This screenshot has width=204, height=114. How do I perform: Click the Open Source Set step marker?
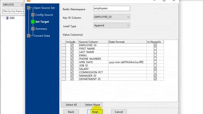pos(29,8)
